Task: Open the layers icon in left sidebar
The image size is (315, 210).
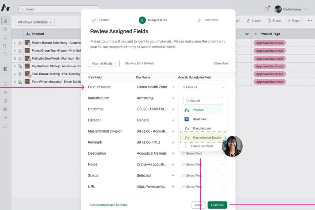Action: click(x=5, y=30)
